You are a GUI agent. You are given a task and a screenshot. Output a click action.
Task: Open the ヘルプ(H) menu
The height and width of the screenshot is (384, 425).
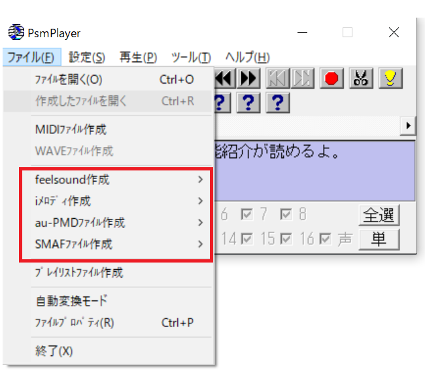coord(247,57)
